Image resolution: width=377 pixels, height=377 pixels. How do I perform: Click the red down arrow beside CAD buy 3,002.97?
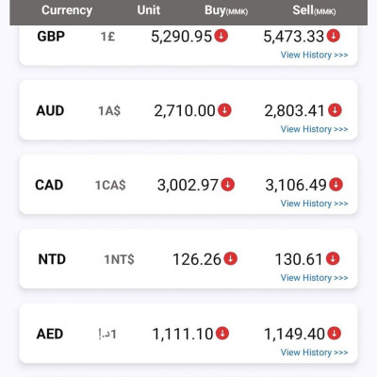pyautogui.click(x=228, y=185)
